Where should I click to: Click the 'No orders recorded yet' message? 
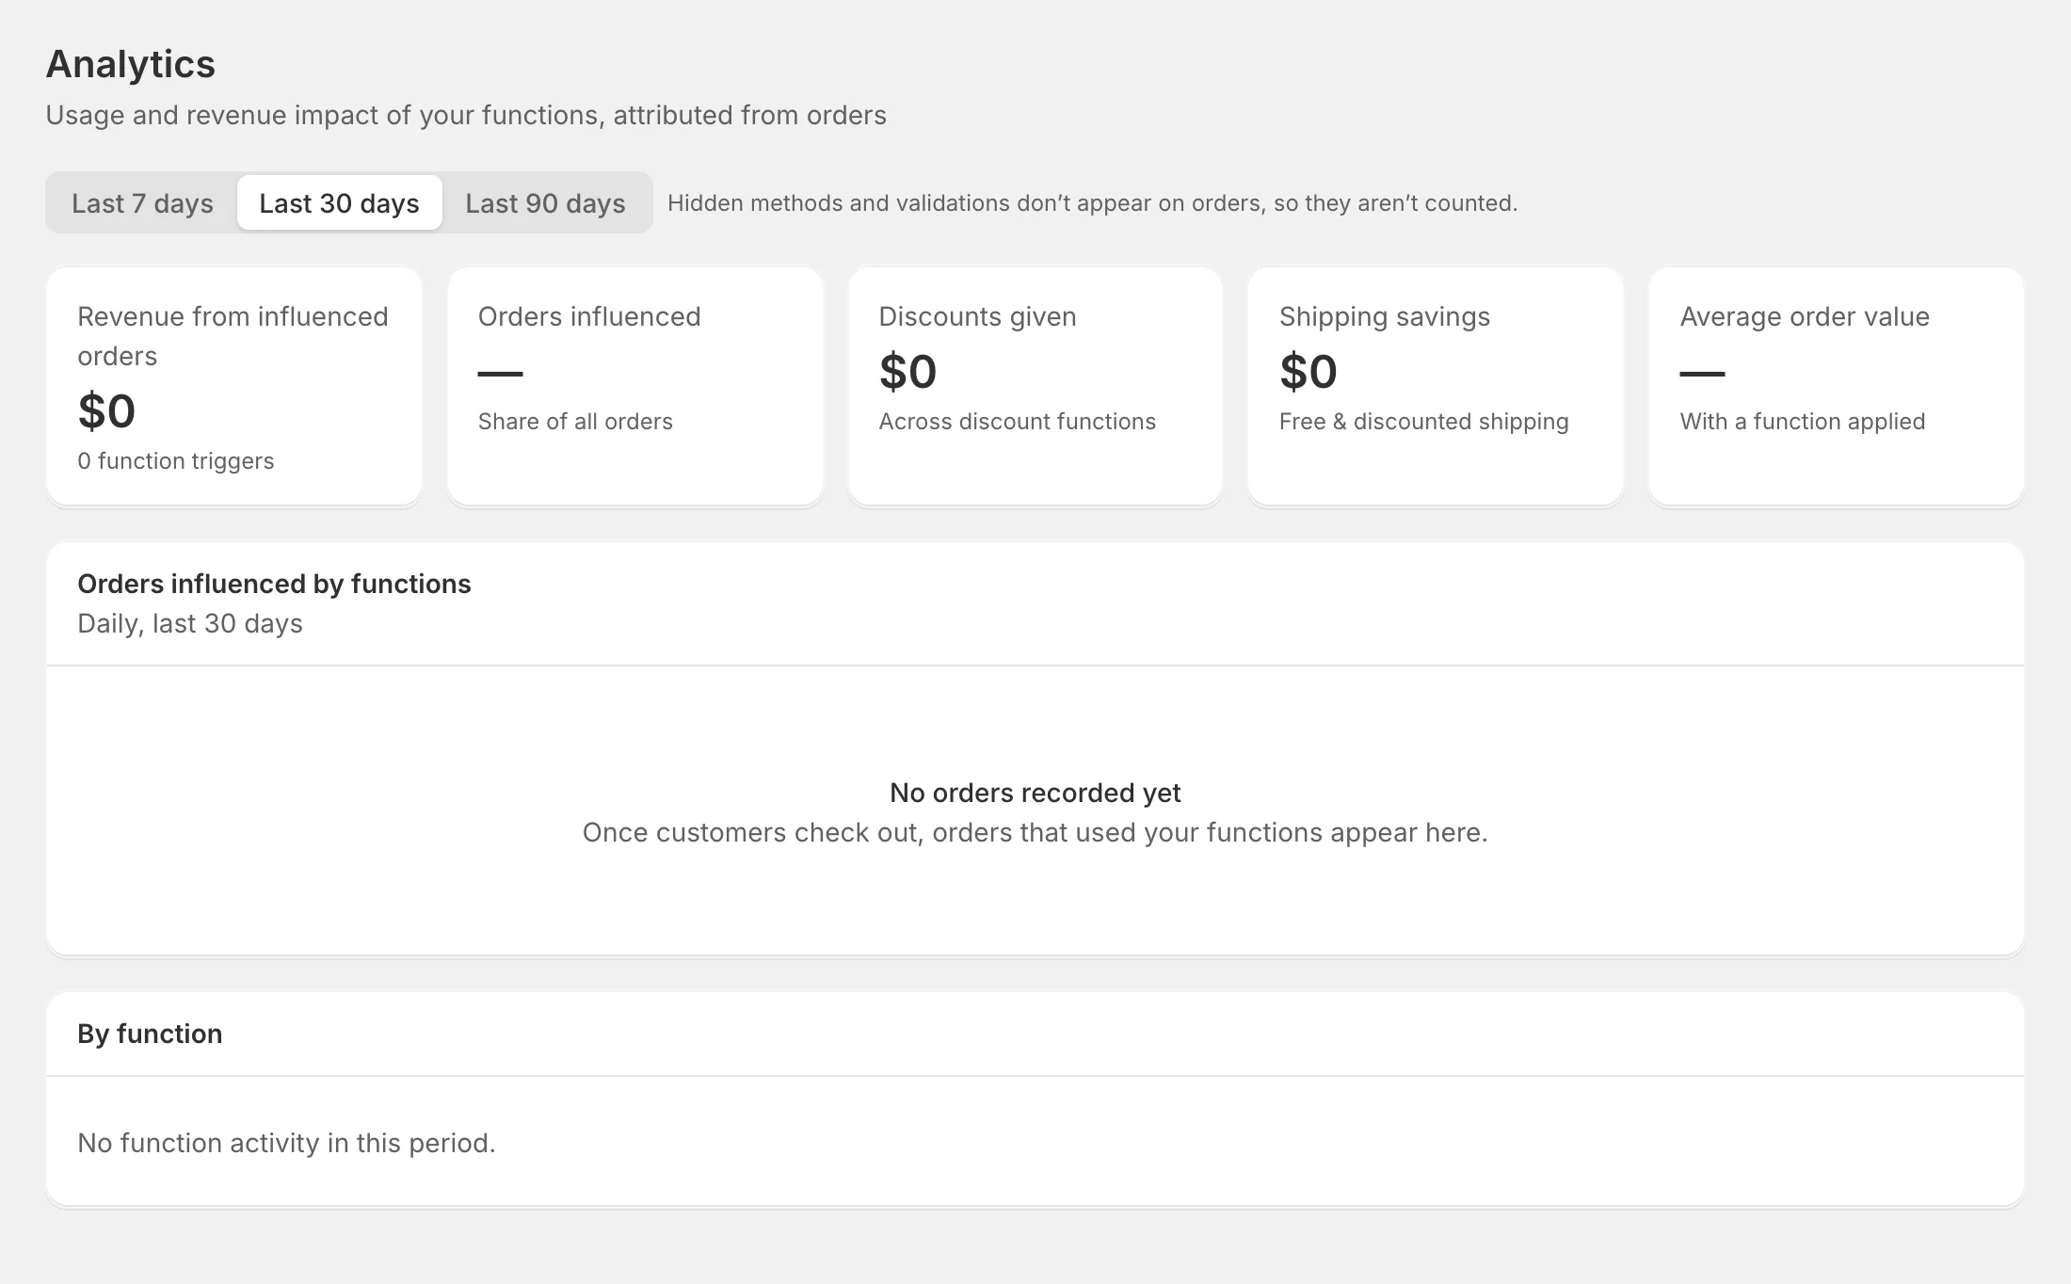1035,793
